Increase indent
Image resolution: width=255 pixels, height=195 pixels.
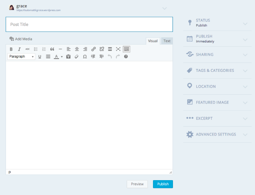102,57
